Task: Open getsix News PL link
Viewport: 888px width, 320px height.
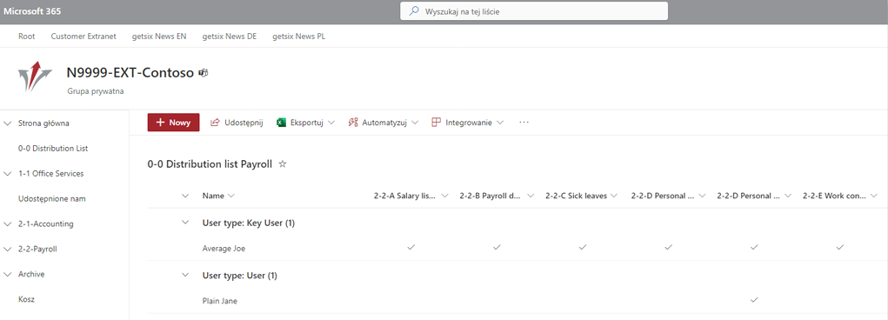Action: coord(299,37)
